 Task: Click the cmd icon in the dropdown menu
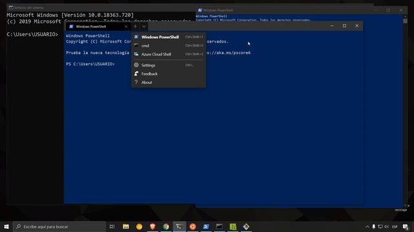point(136,46)
